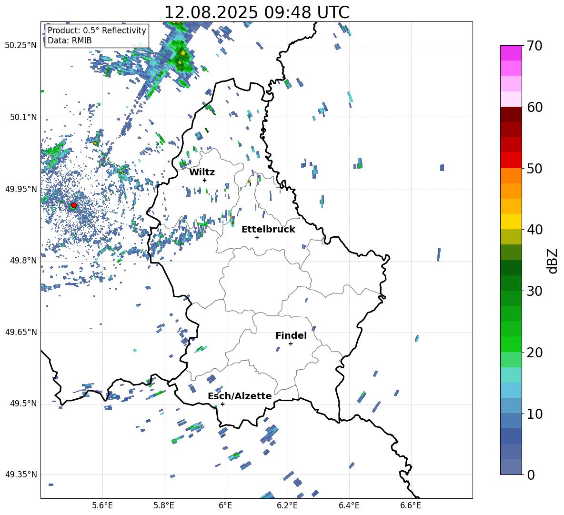Click the yellow 40 dBZ colorbar swatch
This screenshot has width=564, height=515.
(x=511, y=222)
